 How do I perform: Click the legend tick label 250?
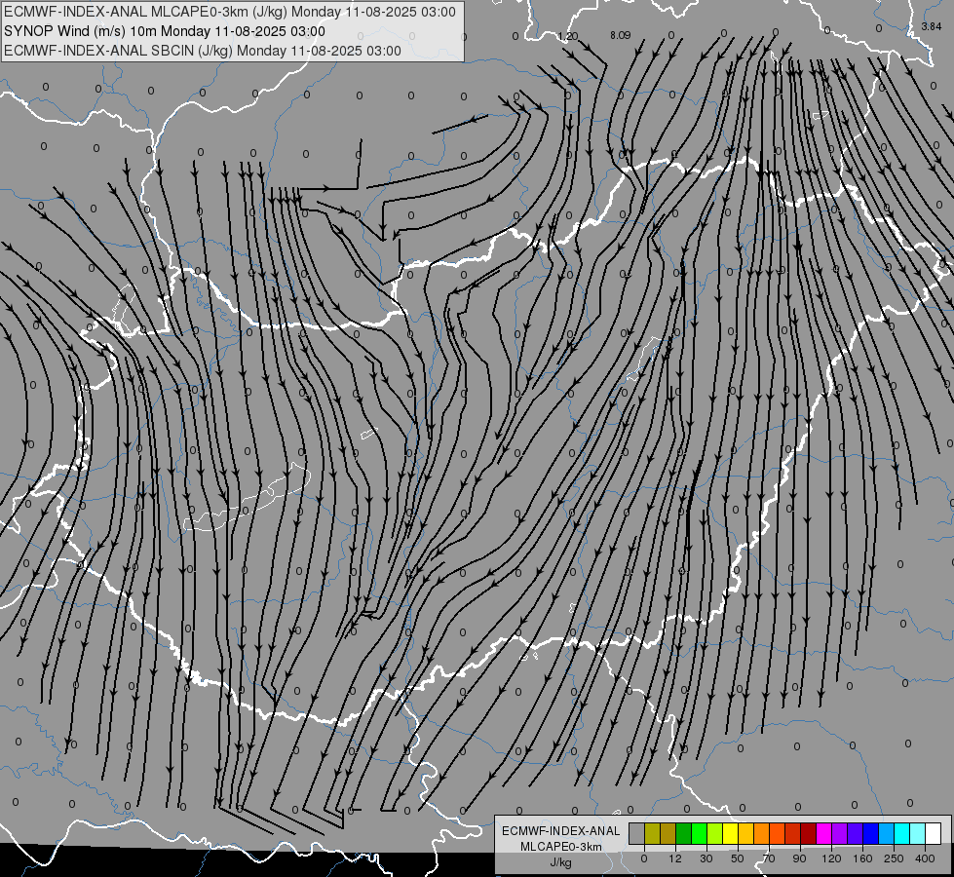pos(894,858)
